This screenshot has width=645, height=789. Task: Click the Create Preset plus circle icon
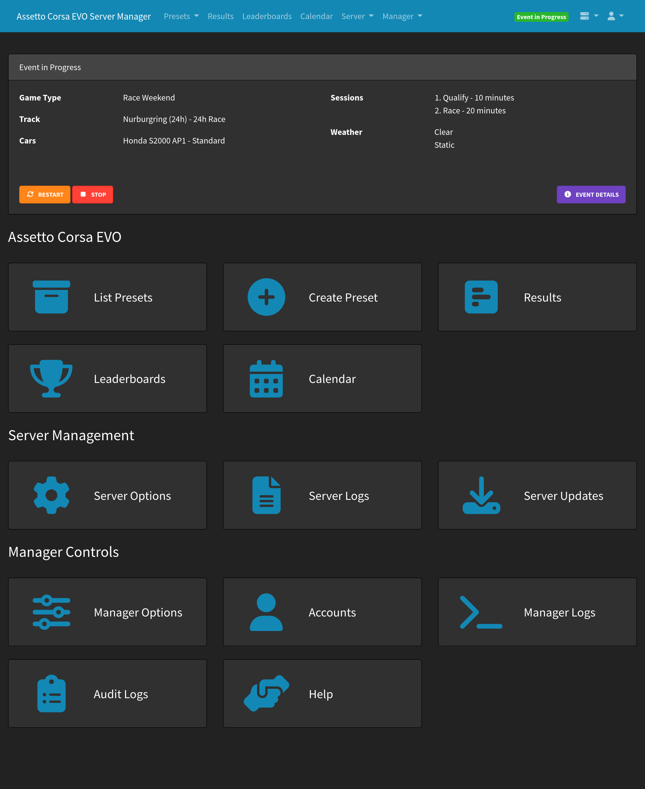pos(266,297)
